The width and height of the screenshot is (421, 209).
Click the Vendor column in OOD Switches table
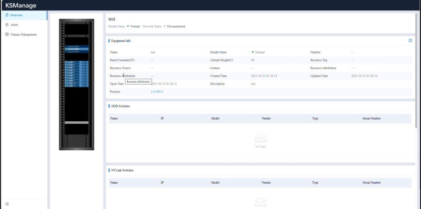pyautogui.click(x=266, y=119)
